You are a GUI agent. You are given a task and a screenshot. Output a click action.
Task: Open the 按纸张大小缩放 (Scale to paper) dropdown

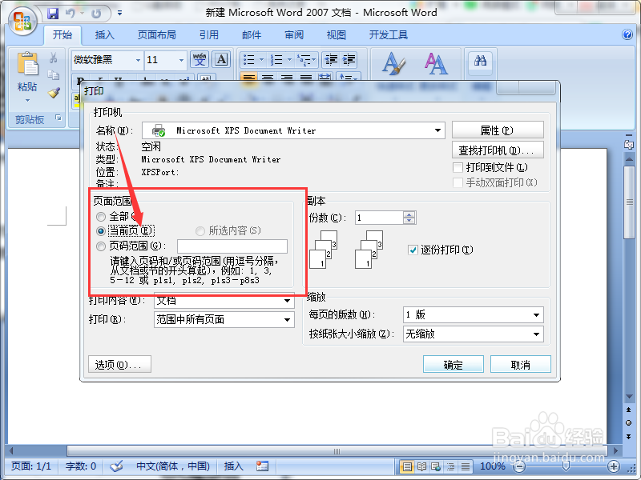536,334
